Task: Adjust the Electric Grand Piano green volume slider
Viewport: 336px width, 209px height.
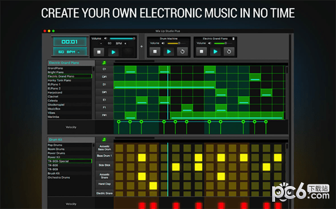Action: pos(223,43)
